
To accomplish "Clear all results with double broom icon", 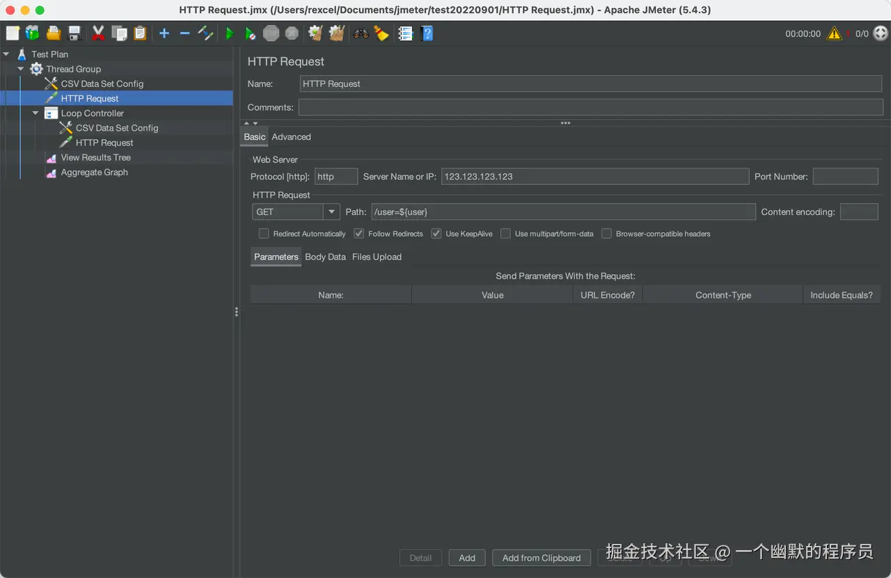I will tap(337, 33).
